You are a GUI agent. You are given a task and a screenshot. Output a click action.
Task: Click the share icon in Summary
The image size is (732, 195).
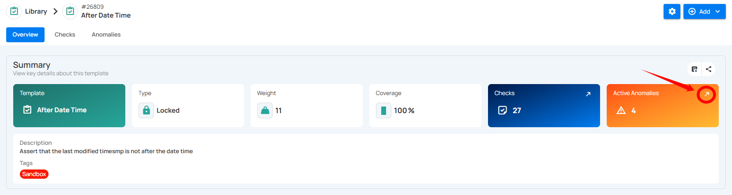click(x=709, y=69)
